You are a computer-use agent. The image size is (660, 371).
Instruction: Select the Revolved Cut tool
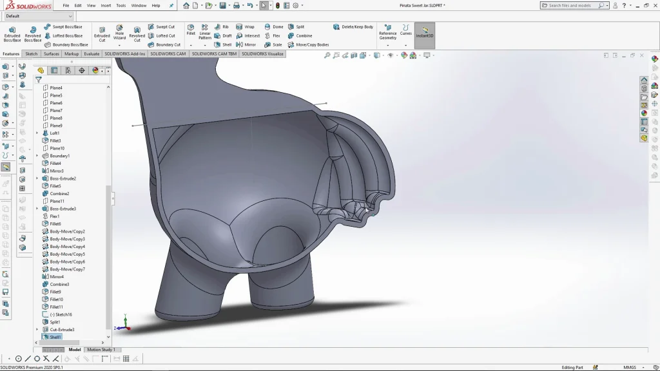tap(137, 34)
